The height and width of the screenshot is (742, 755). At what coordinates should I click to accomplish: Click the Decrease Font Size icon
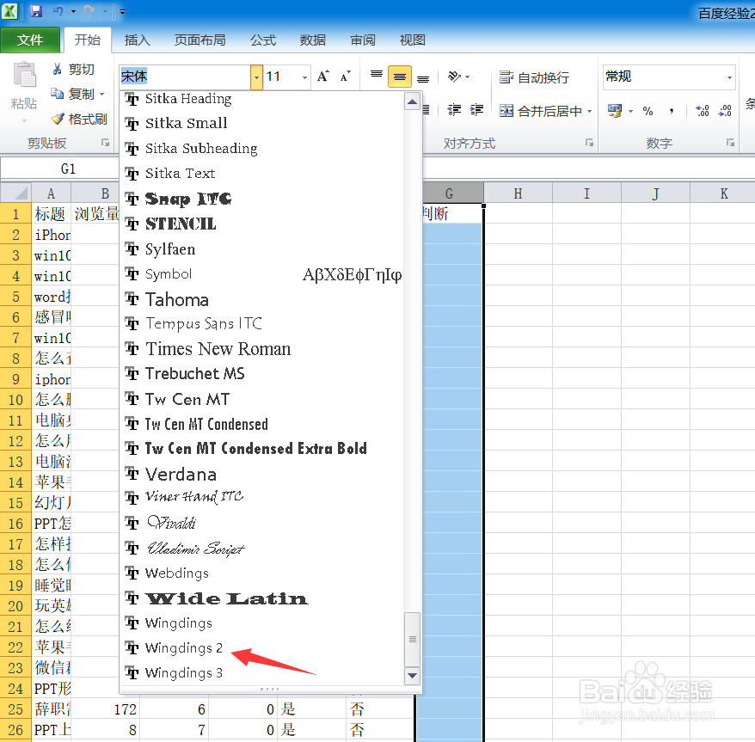pos(346,76)
